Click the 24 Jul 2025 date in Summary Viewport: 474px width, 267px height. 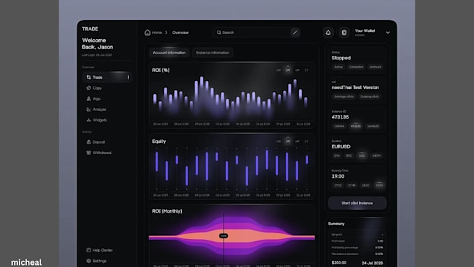click(372, 263)
